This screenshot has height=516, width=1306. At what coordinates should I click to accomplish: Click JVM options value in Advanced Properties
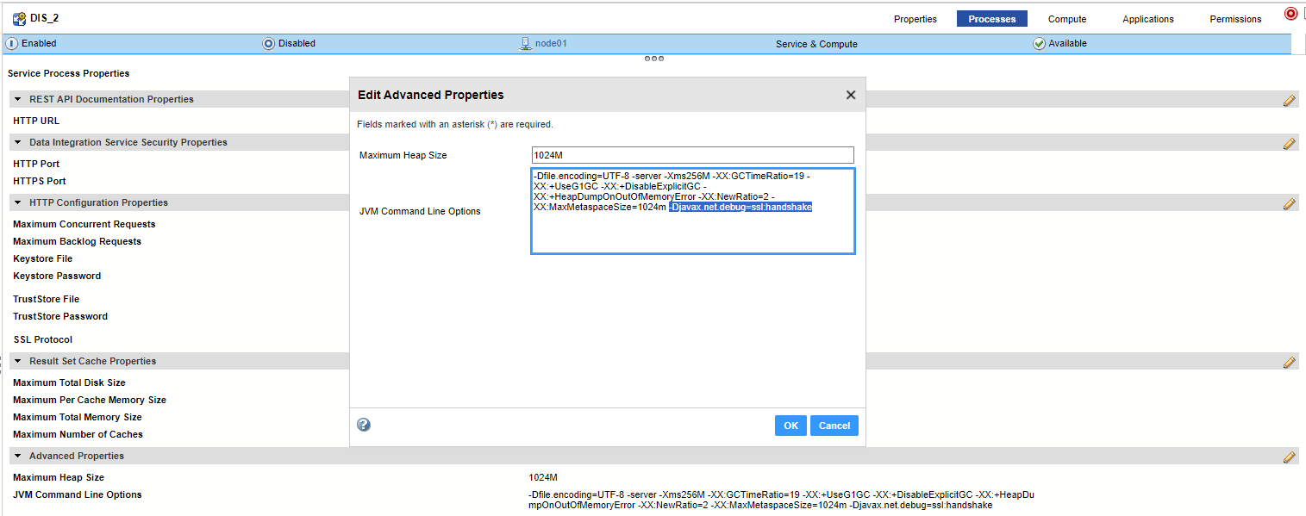tap(781, 500)
